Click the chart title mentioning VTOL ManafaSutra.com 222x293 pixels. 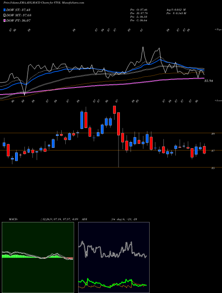tap(44, 3)
